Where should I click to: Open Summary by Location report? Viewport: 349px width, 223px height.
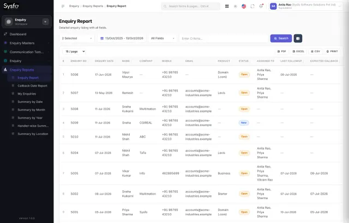pos(29,134)
